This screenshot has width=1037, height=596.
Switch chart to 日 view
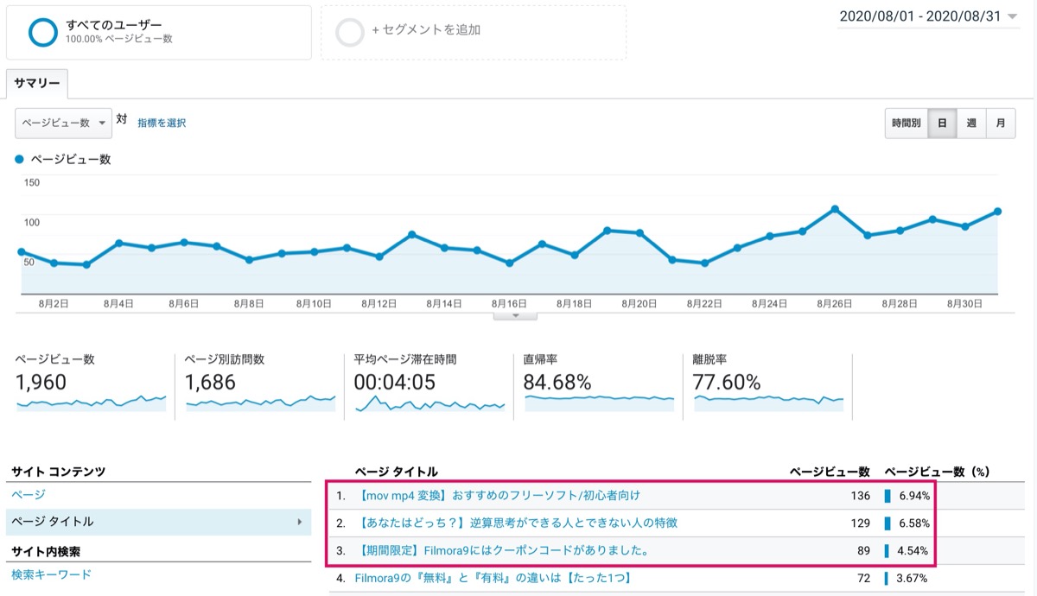pyautogui.click(x=942, y=124)
